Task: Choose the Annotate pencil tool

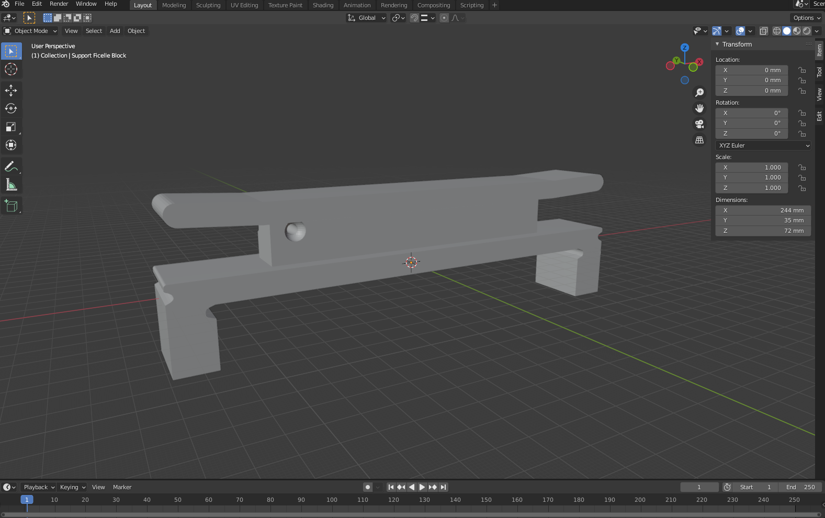Action: click(x=11, y=166)
